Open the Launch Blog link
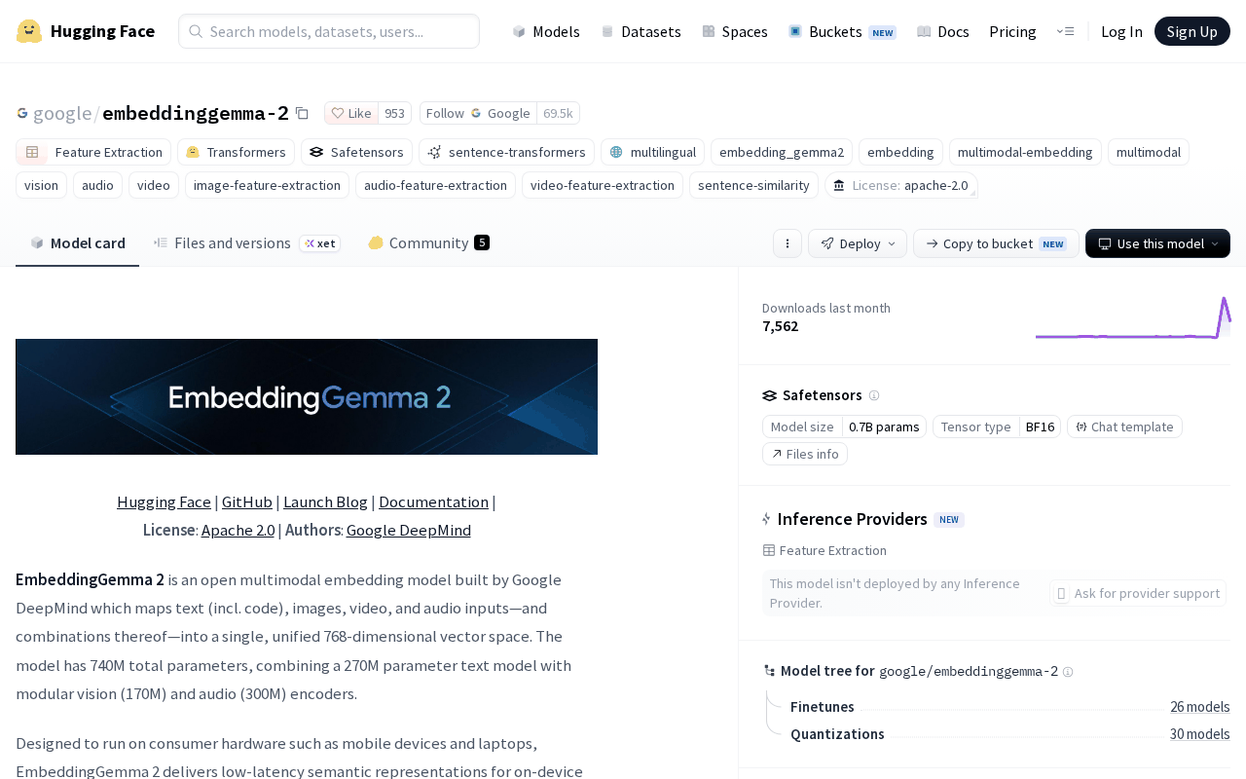Image resolution: width=1246 pixels, height=779 pixels. [x=325, y=502]
